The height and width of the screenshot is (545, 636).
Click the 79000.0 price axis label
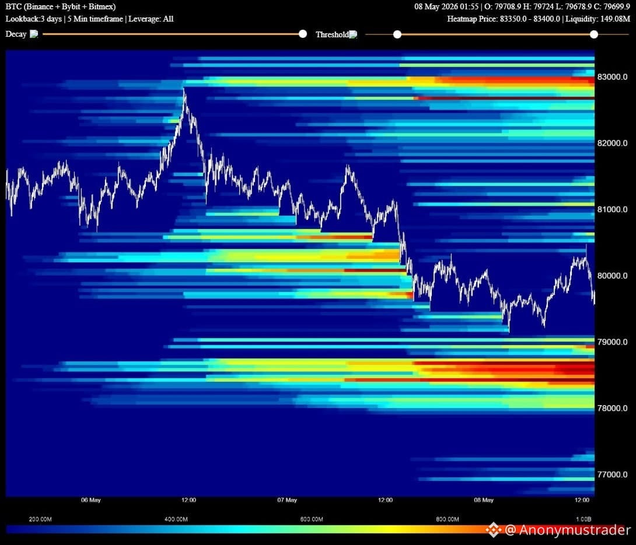(x=612, y=342)
